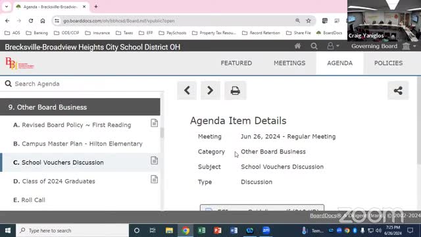Select Campus Master Plan - Hilton Elementary

click(x=78, y=144)
